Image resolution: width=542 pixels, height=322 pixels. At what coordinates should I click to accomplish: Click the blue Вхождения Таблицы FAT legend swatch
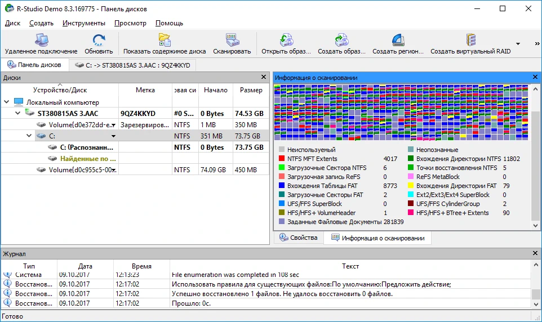[281, 186]
